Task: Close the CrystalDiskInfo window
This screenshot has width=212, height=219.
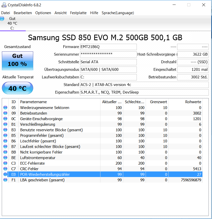Action: tap(204, 5)
